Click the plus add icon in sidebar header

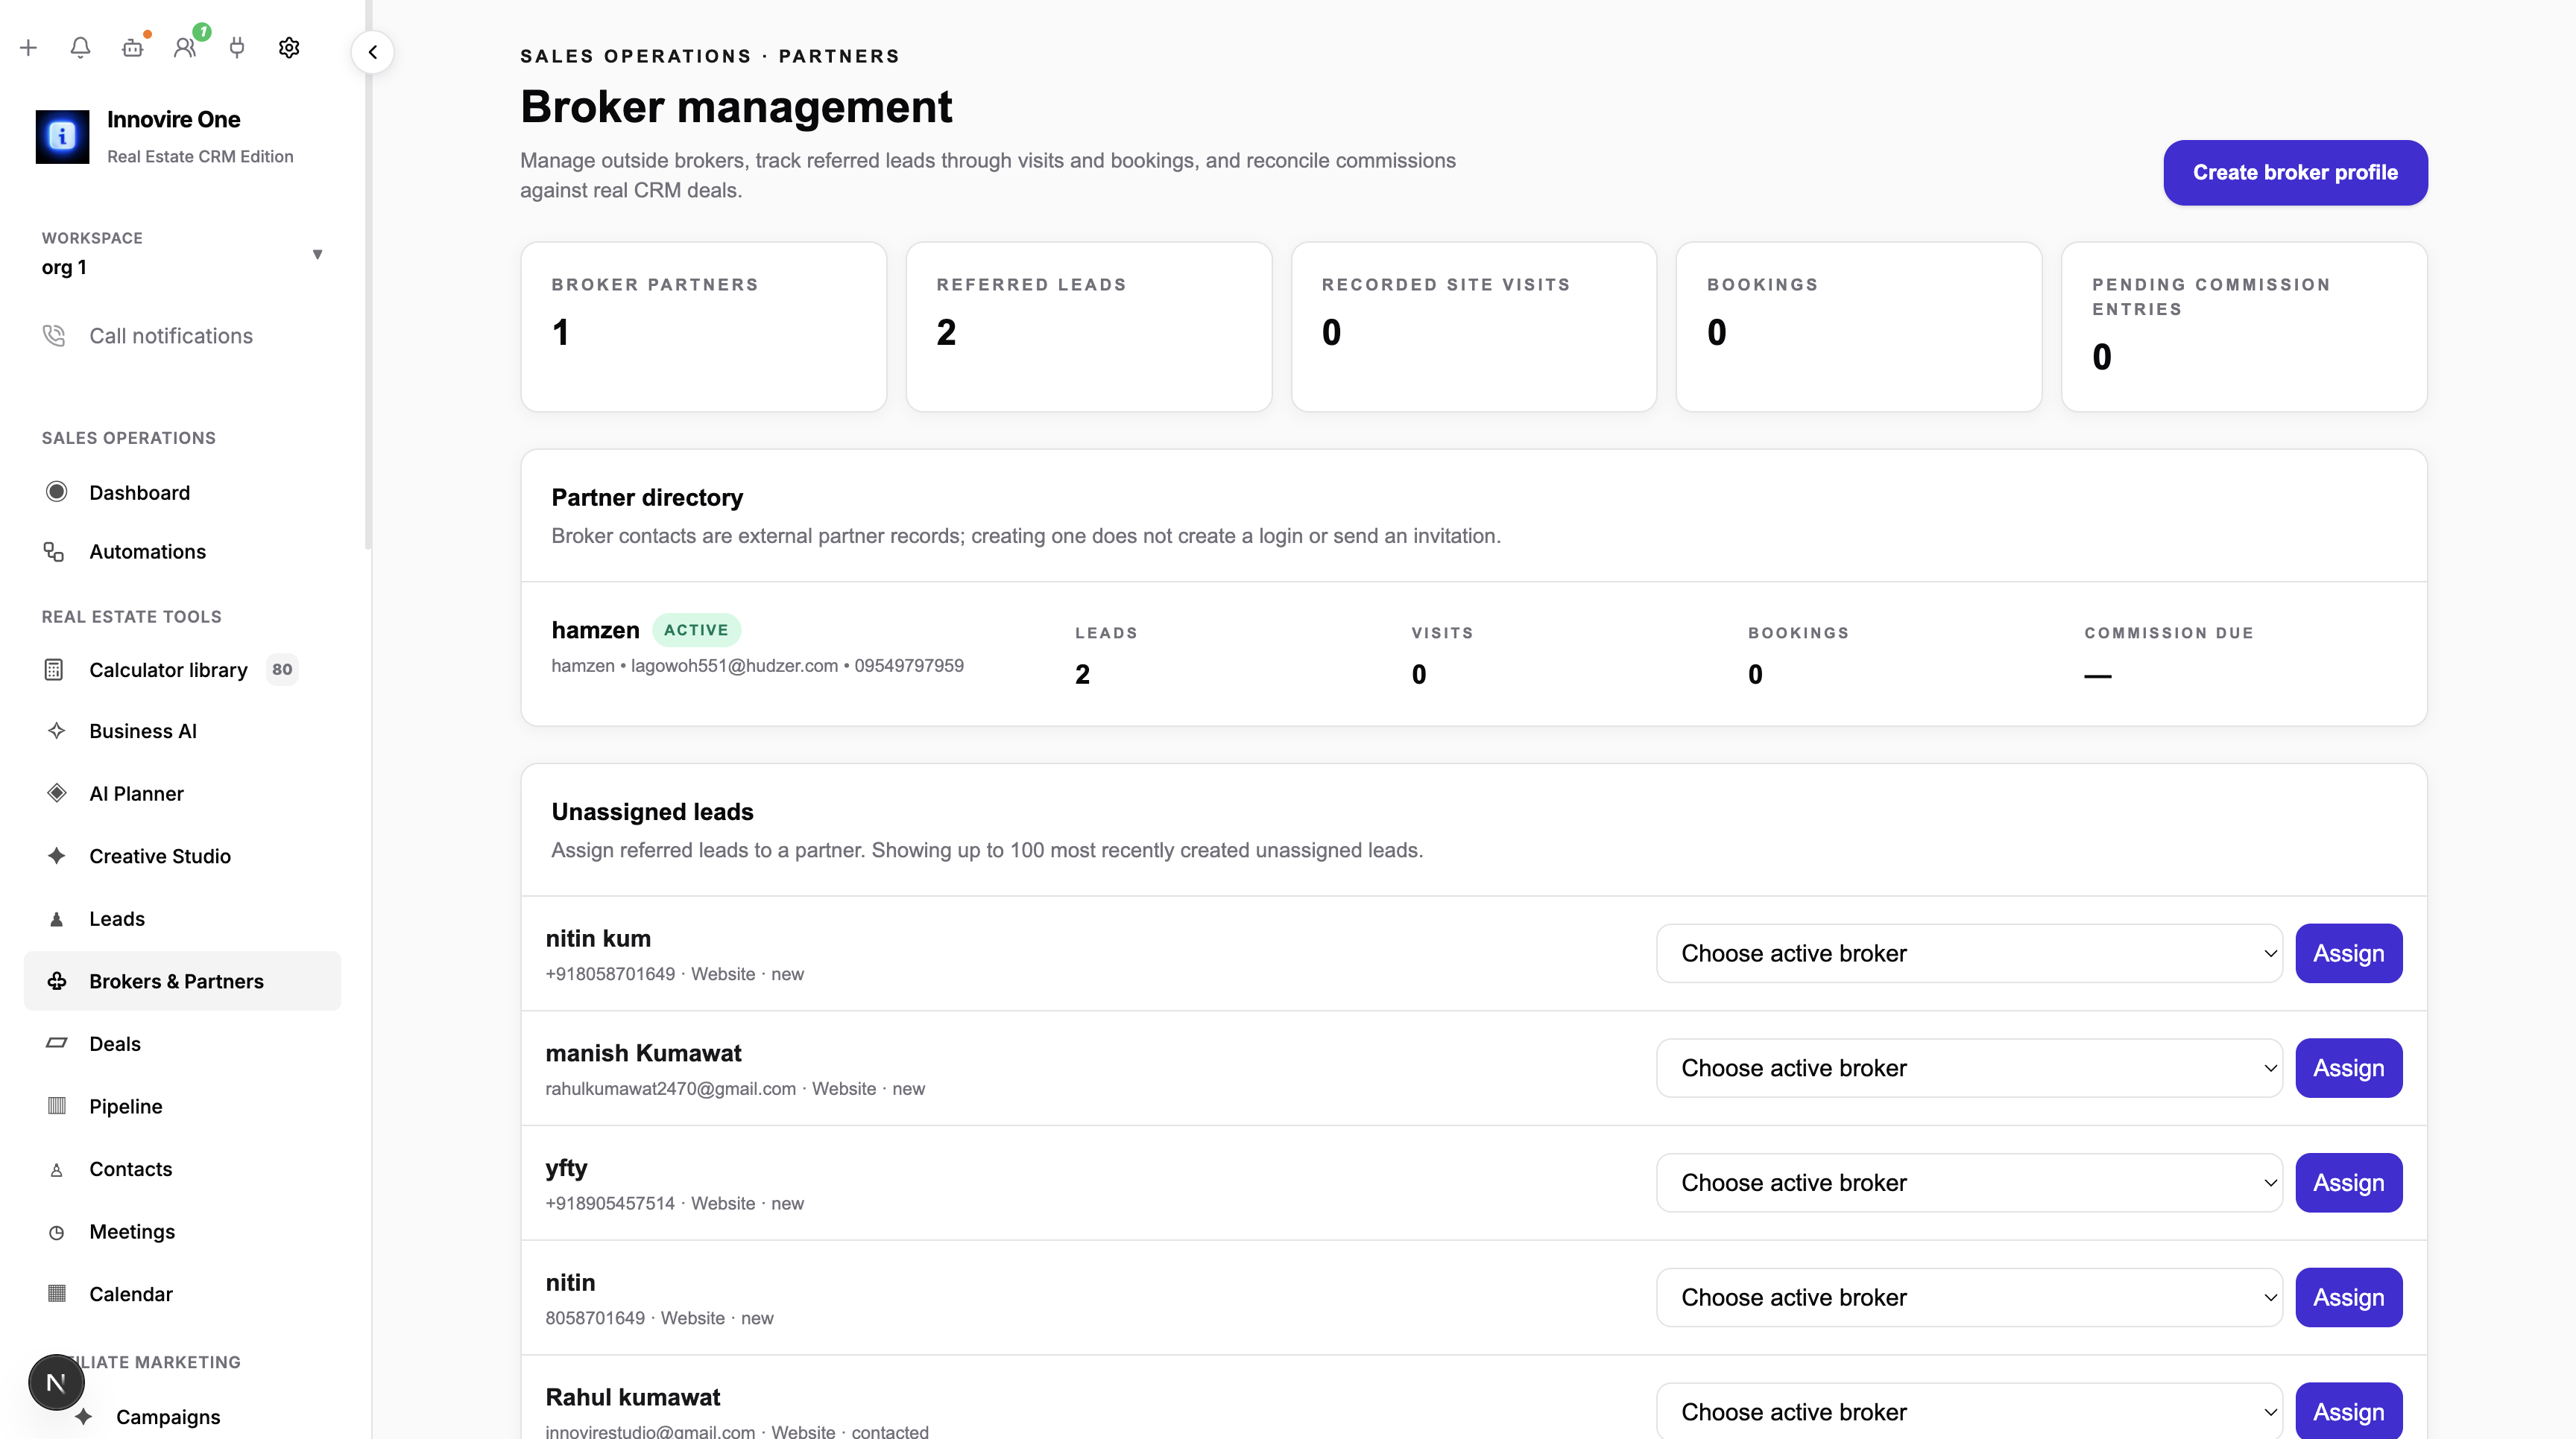coord(28,47)
